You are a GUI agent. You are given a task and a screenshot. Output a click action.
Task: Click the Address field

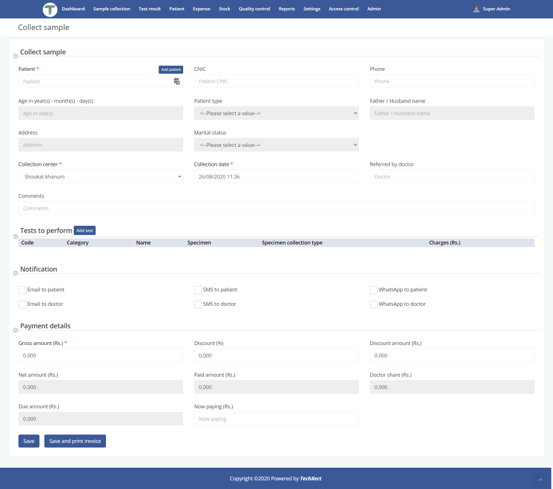[x=100, y=145]
